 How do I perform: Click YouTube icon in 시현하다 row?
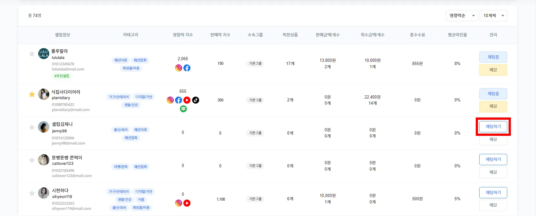(x=187, y=203)
